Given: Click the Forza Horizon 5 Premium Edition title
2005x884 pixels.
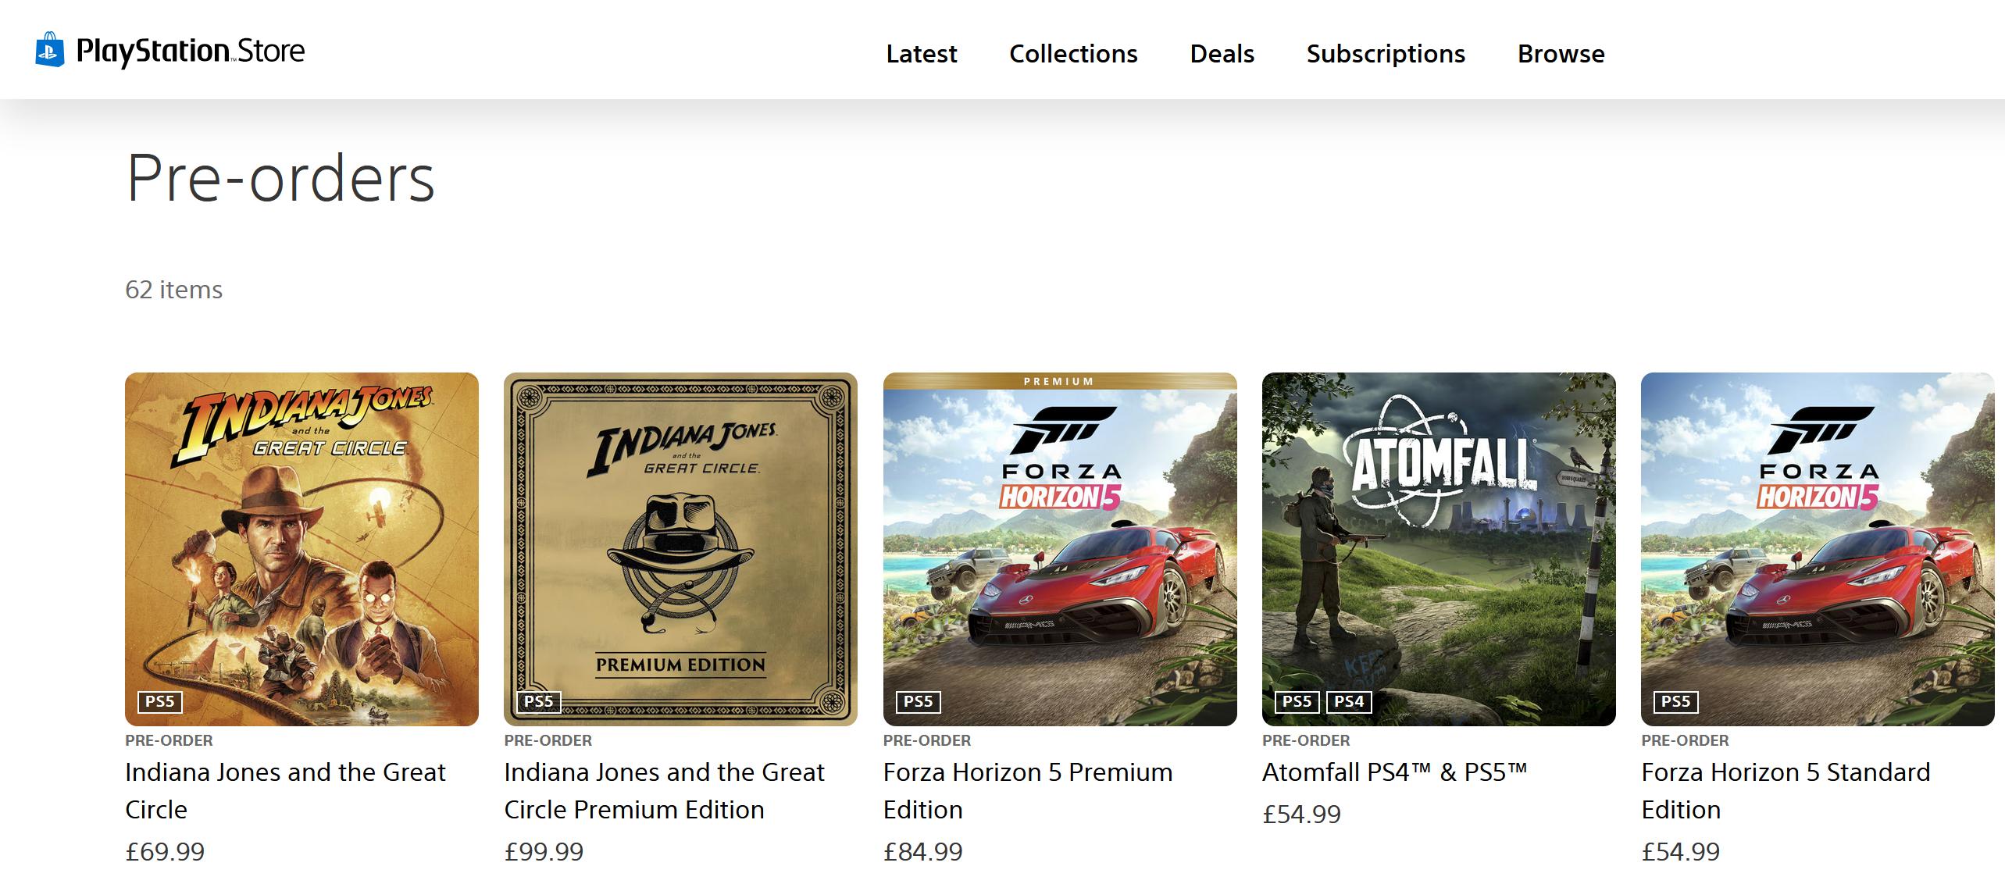Looking at the screenshot, I should (x=1028, y=790).
